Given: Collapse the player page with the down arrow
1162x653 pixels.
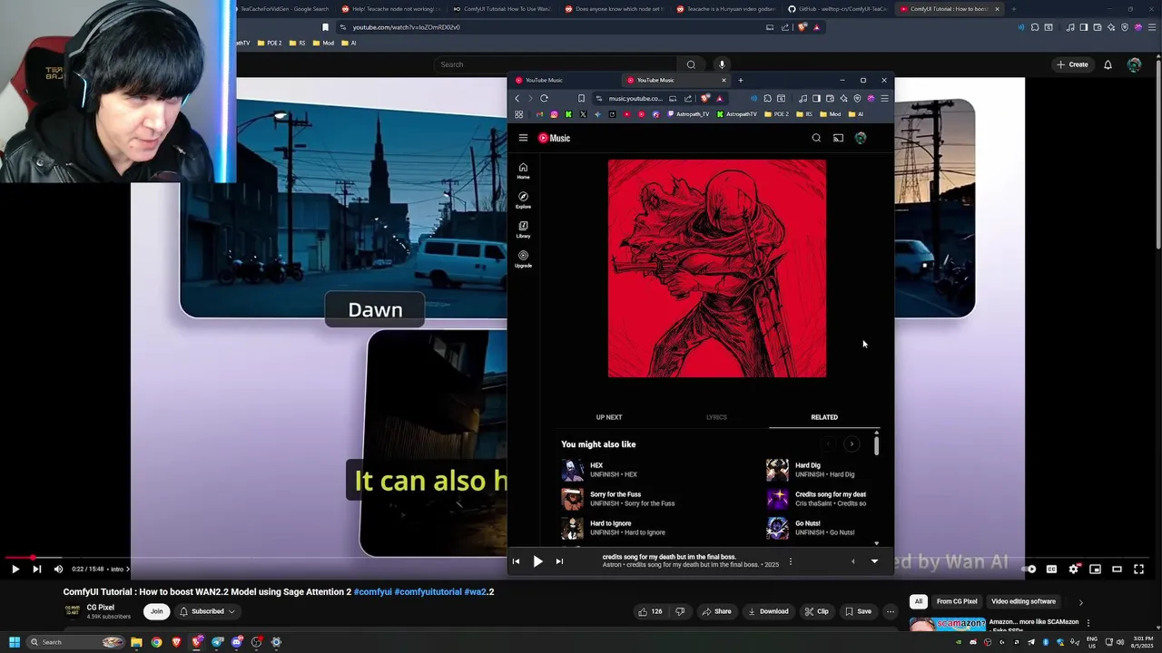Looking at the screenshot, I should (x=874, y=561).
